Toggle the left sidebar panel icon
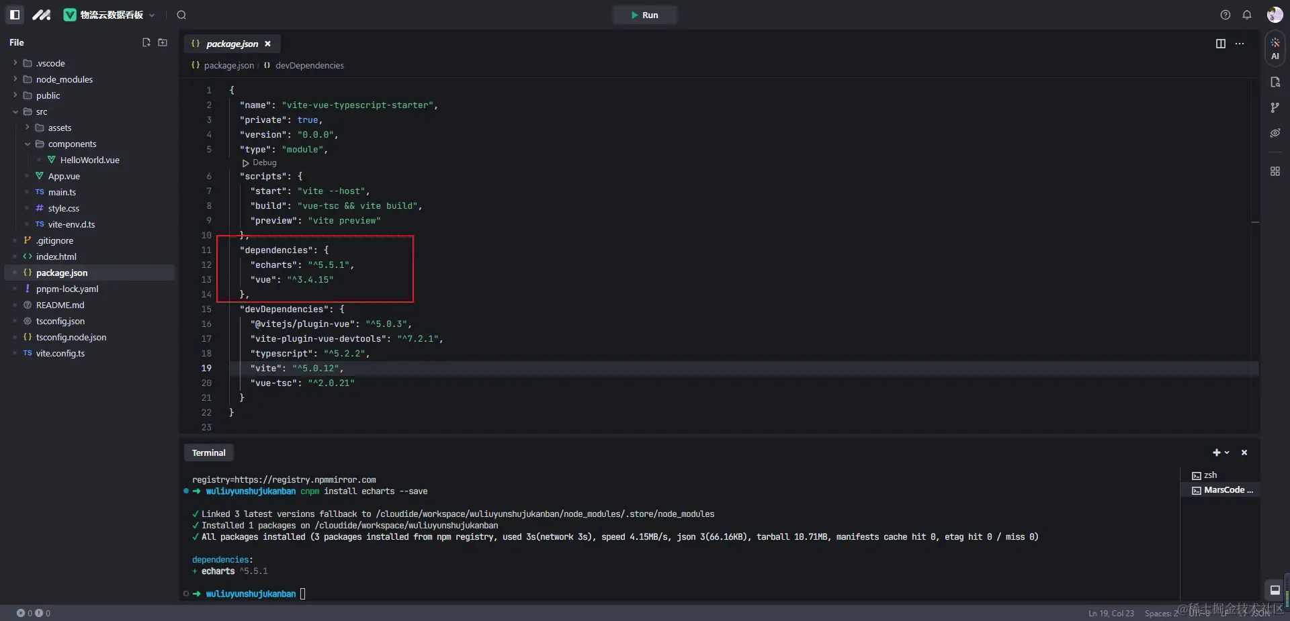The width and height of the screenshot is (1290, 621). click(15, 15)
